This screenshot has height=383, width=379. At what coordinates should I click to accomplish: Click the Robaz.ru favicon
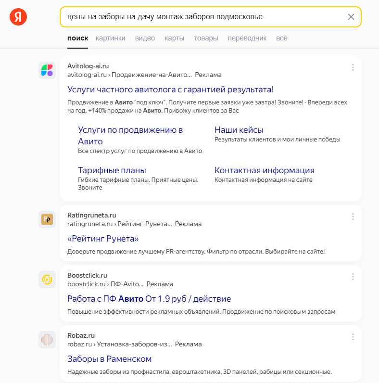(x=47, y=340)
